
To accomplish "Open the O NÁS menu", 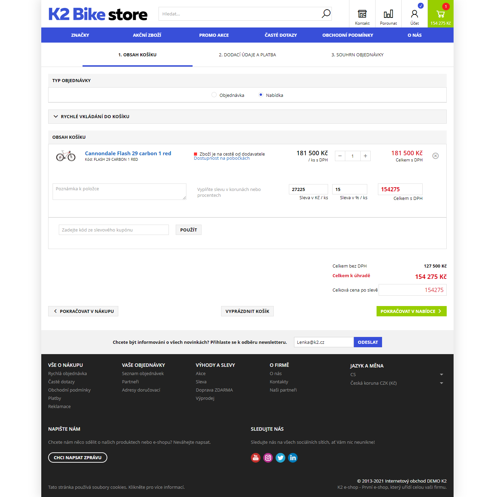I will [x=414, y=35].
